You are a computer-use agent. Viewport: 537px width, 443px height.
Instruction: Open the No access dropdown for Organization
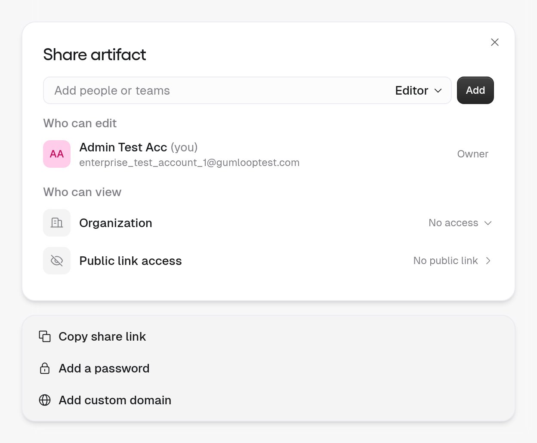click(x=460, y=223)
